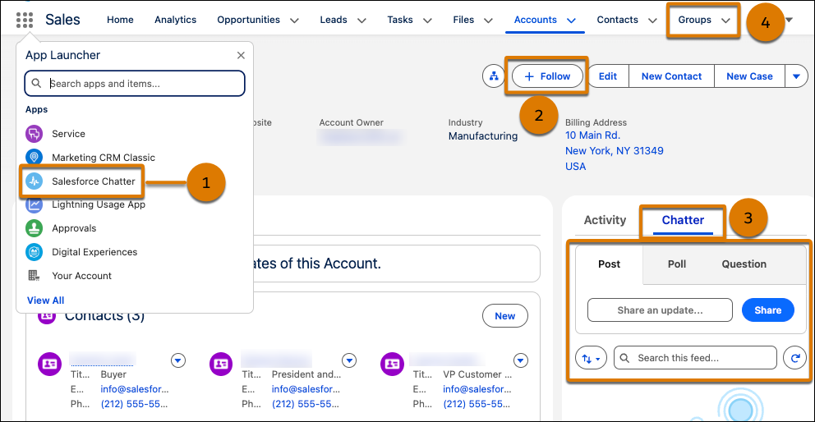Click the President contact's email link
This screenshot has height=422, width=815.
click(x=306, y=389)
